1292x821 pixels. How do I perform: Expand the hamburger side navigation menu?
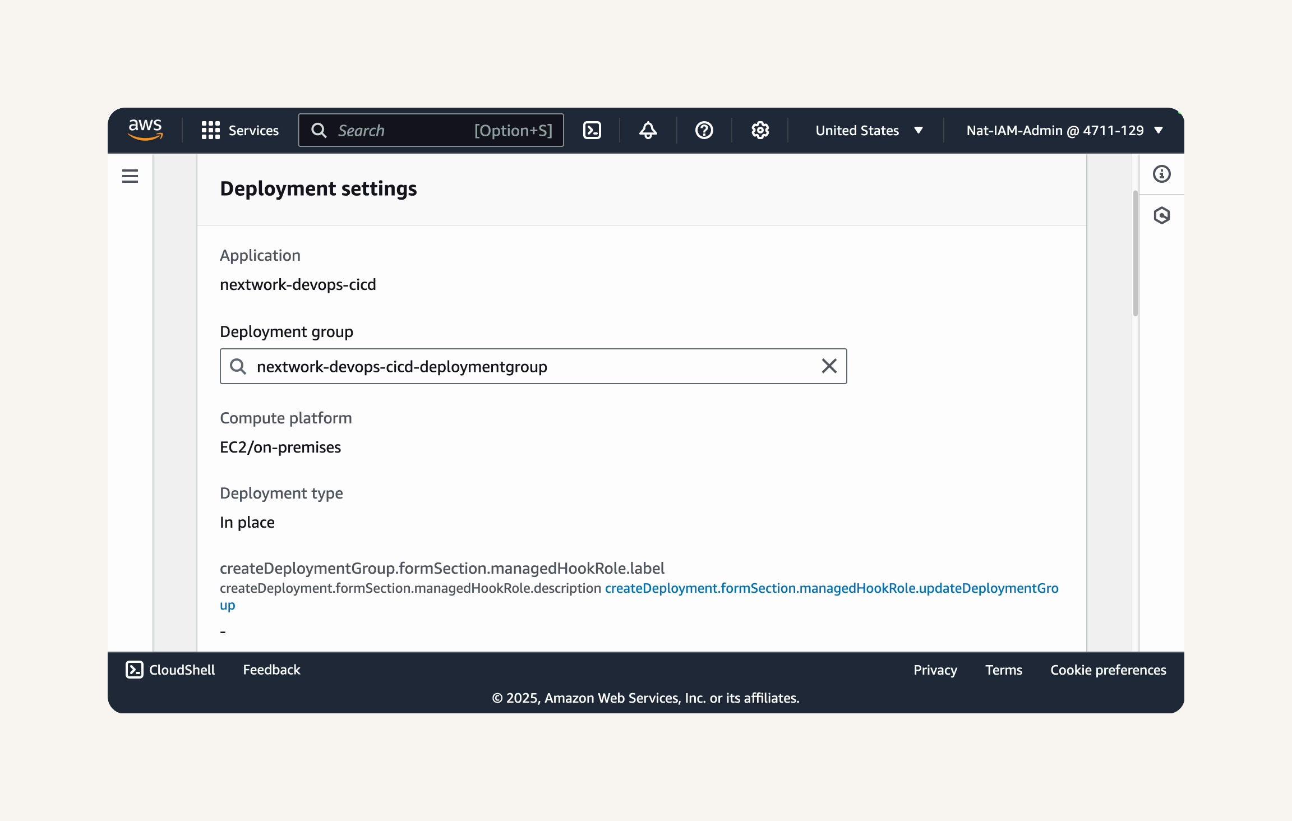coord(130,176)
